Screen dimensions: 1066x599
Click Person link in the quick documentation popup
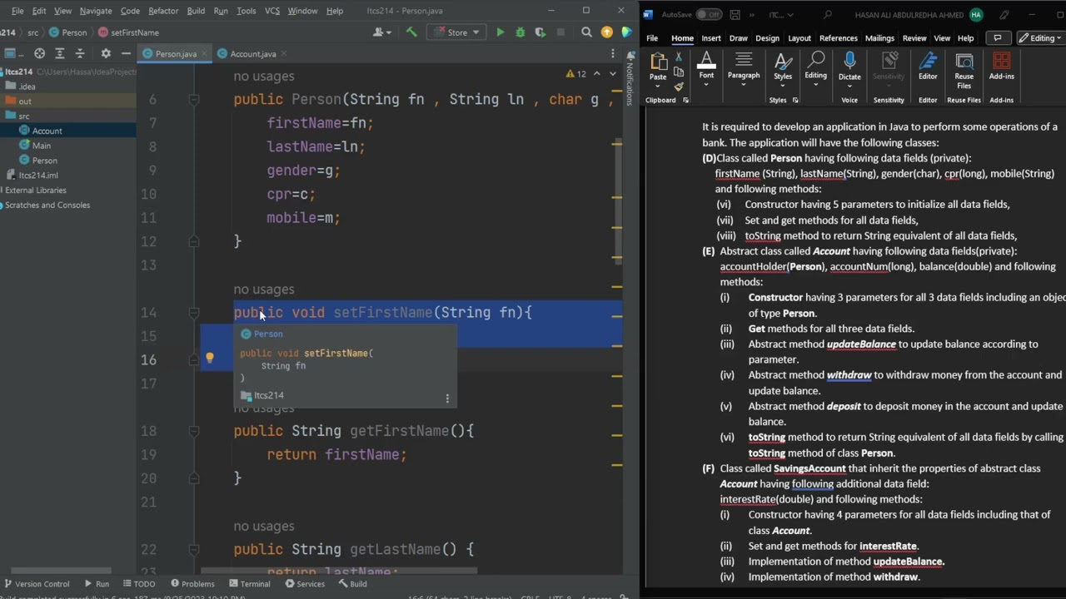pos(268,334)
